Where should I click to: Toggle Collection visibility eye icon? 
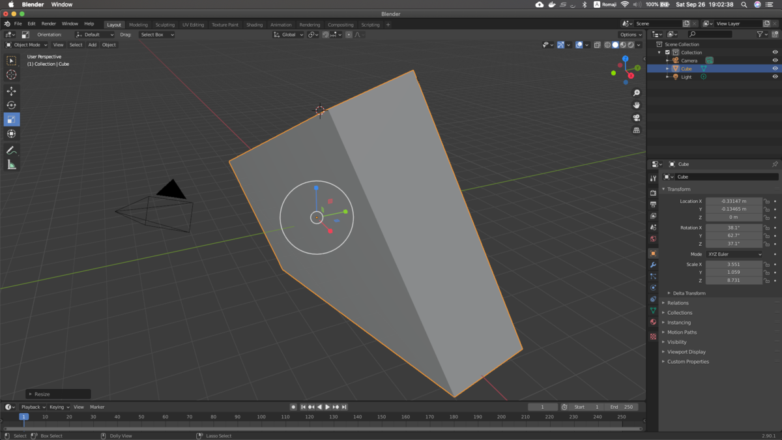pyautogui.click(x=775, y=52)
